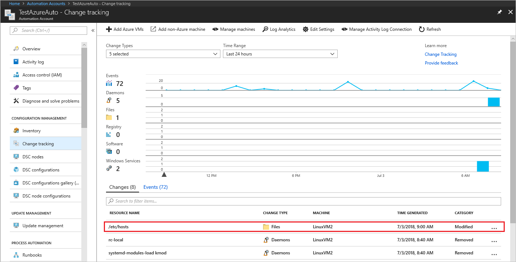Click the DSC nodes icon

pos(16,157)
